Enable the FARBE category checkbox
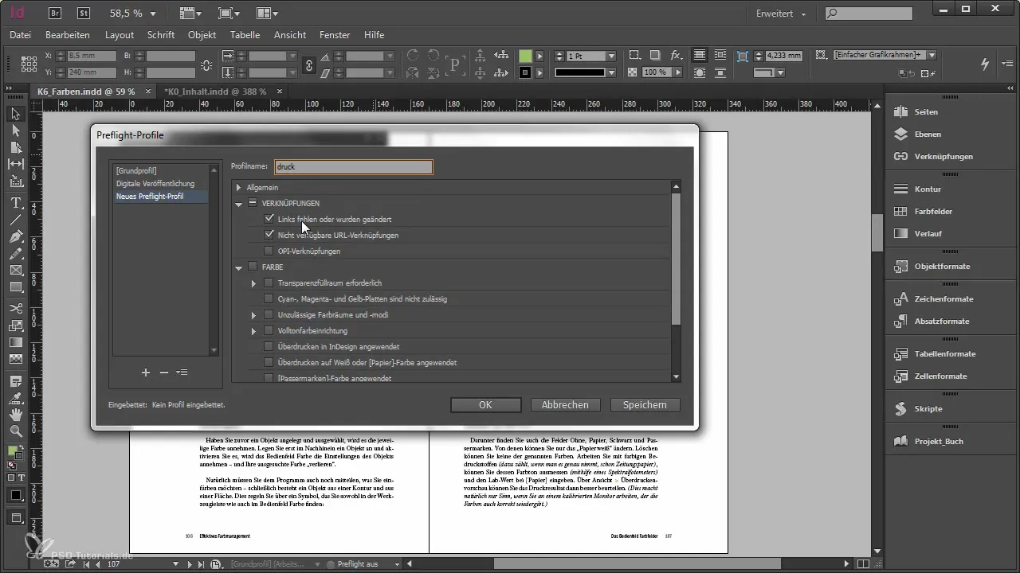Viewport: 1020px width, 573px height. point(253,267)
